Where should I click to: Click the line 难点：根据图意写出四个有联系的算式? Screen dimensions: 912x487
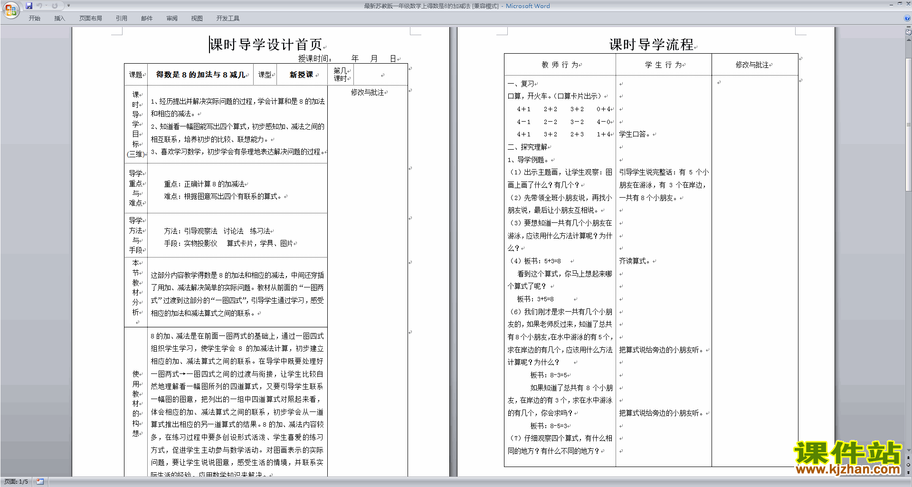pyautogui.click(x=223, y=196)
